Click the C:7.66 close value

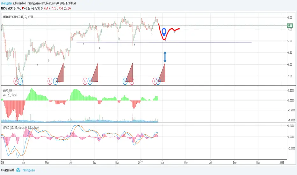pyautogui.click(x=67, y=8)
